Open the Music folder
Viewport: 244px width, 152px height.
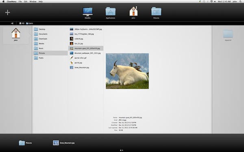50,48
